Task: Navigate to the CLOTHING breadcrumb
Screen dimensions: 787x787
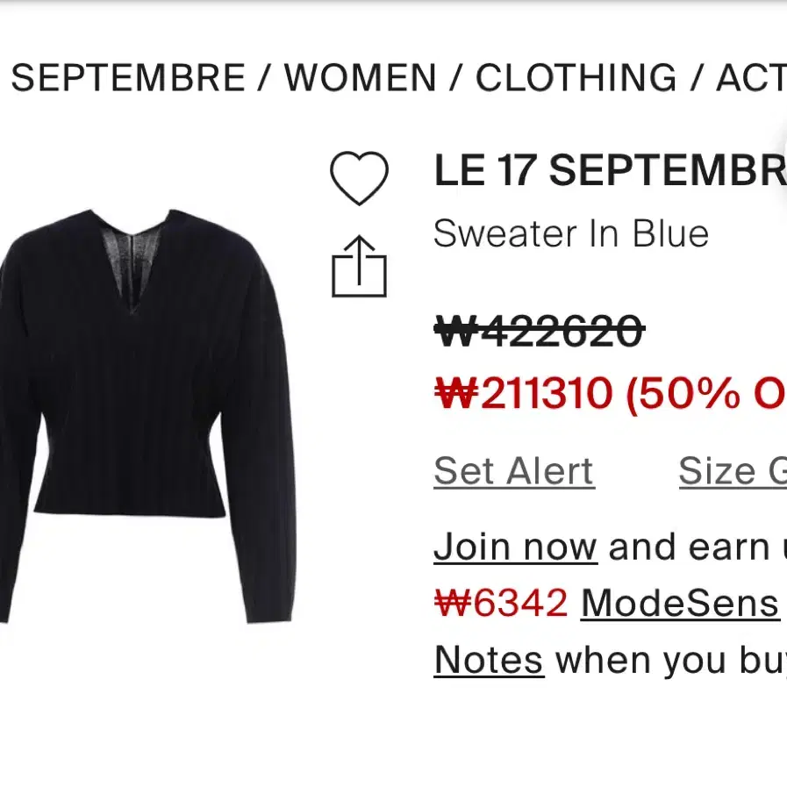Action: point(576,78)
